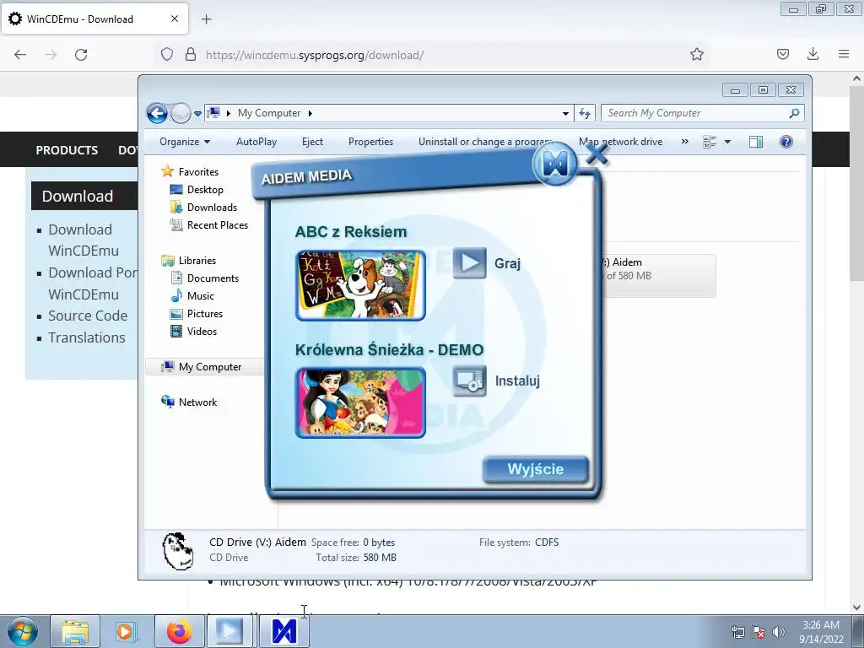The width and height of the screenshot is (864, 648).
Task: Click AutoPlay in the Explorer toolbar
Action: click(256, 142)
